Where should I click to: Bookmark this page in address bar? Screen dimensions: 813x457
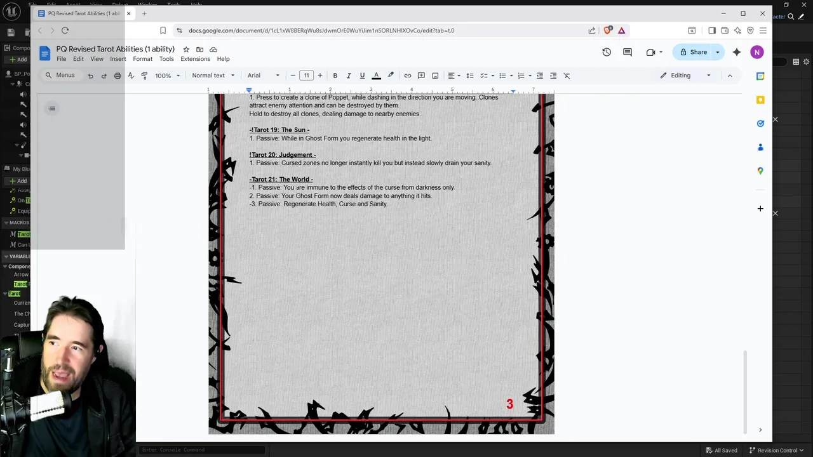[x=163, y=30]
